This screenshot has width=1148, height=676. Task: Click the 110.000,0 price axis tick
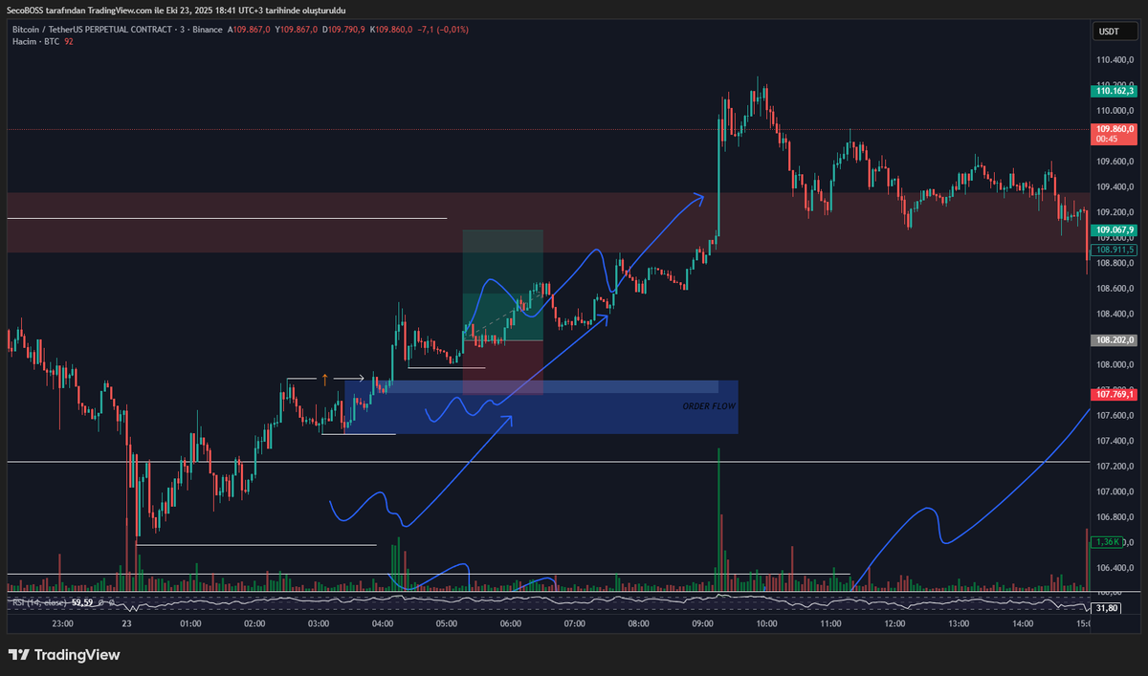coord(1115,111)
